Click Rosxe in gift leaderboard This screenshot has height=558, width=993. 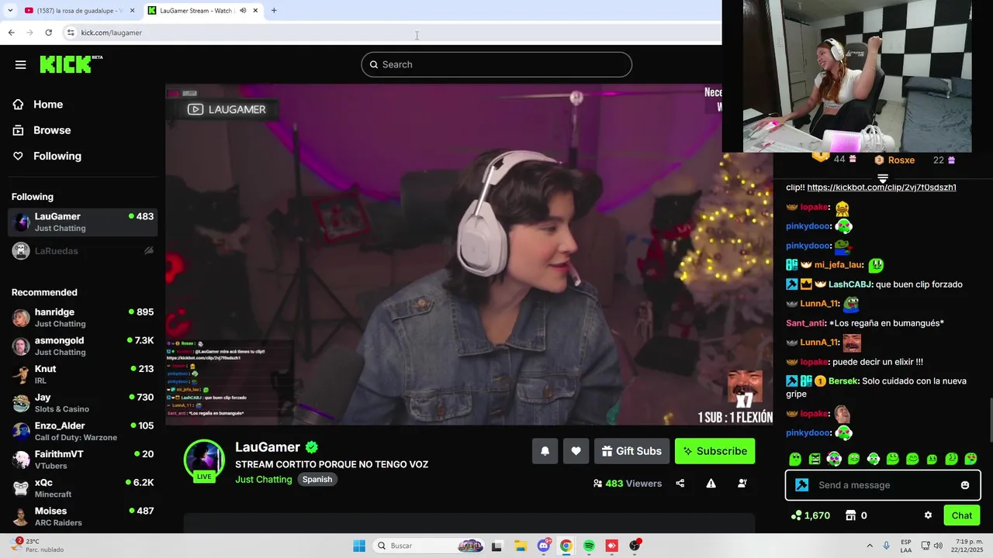pos(901,160)
